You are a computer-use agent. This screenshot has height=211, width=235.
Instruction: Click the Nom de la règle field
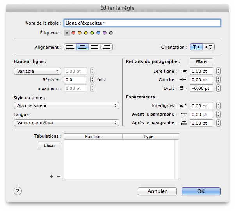(142, 23)
